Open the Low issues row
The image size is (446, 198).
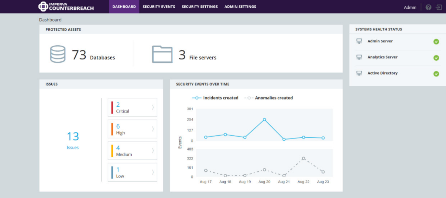click(132, 172)
